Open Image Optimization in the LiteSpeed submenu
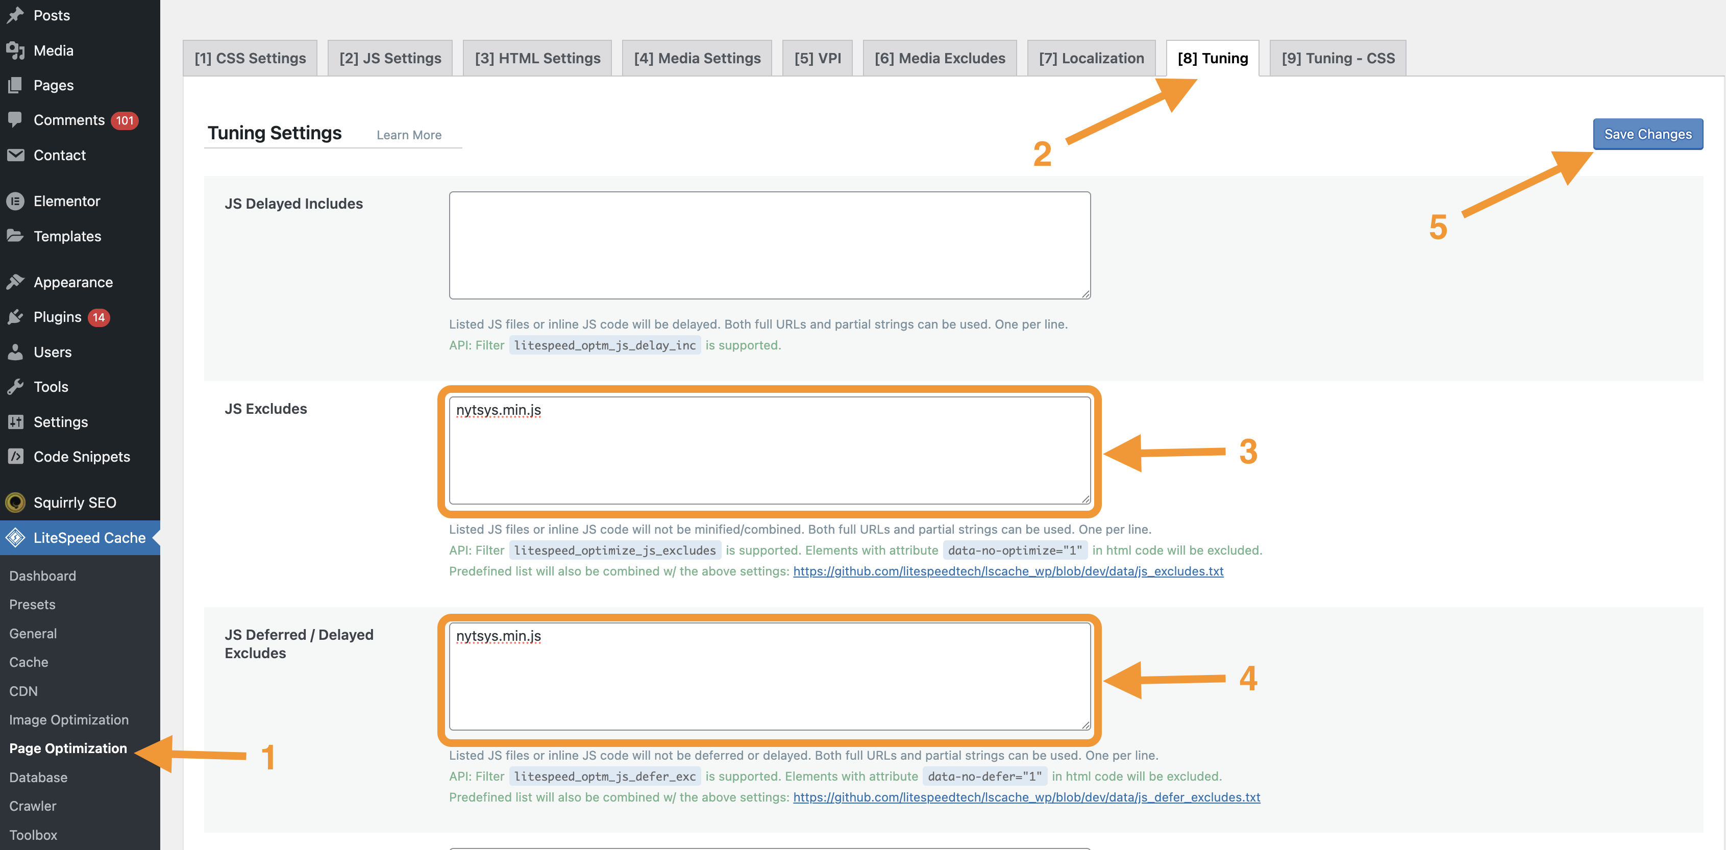1726x850 pixels. [x=69, y=719]
